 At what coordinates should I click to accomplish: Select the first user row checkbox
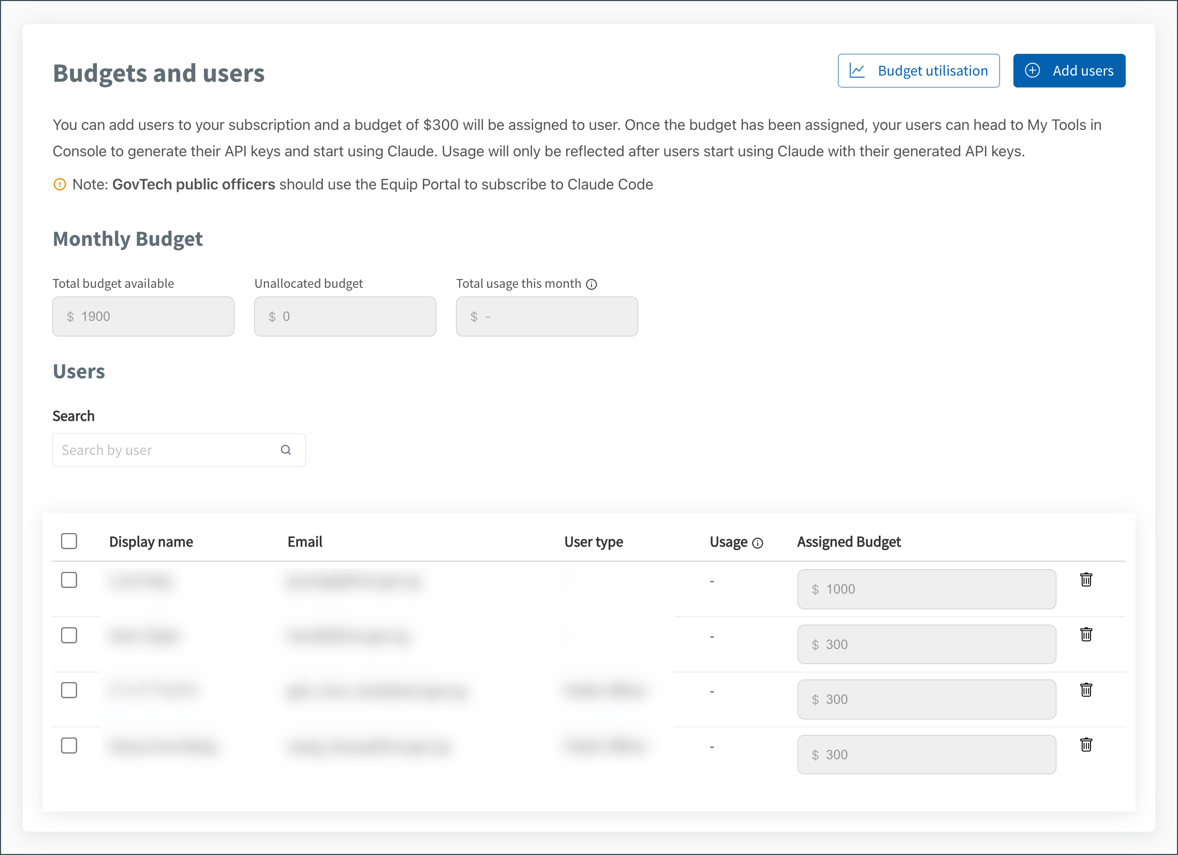pyautogui.click(x=69, y=580)
